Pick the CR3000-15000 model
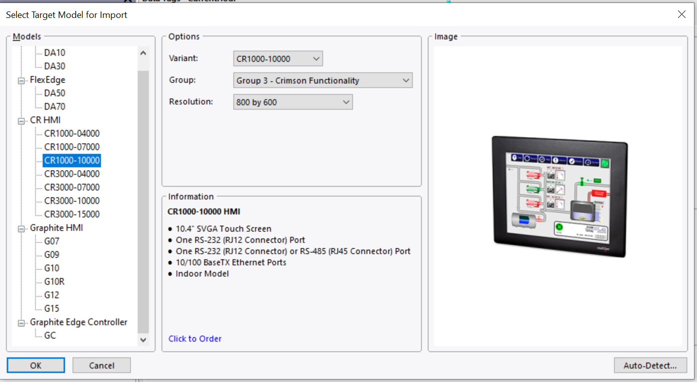This screenshot has width=697, height=382. [x=72, y=214]
